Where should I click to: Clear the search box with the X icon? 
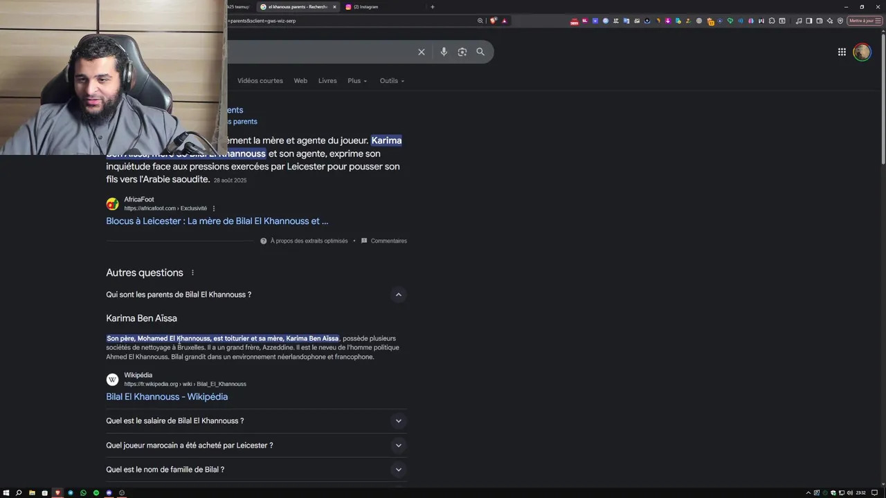421,52
